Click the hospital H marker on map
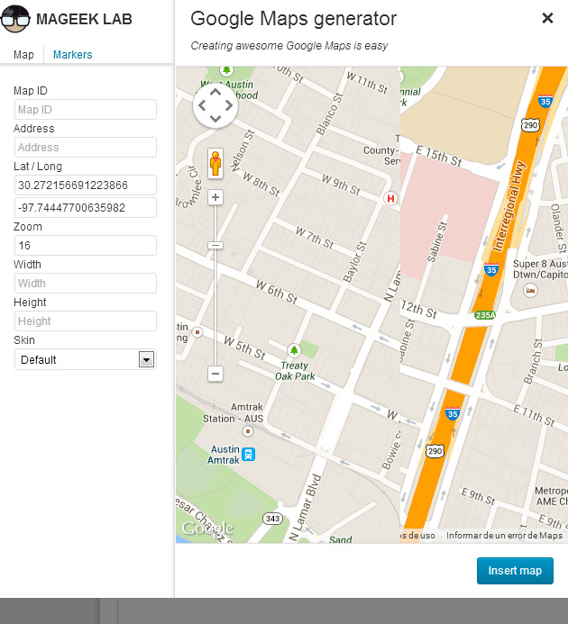The width and height of the screenshot is (568, 624). click(x=390, y=198)
